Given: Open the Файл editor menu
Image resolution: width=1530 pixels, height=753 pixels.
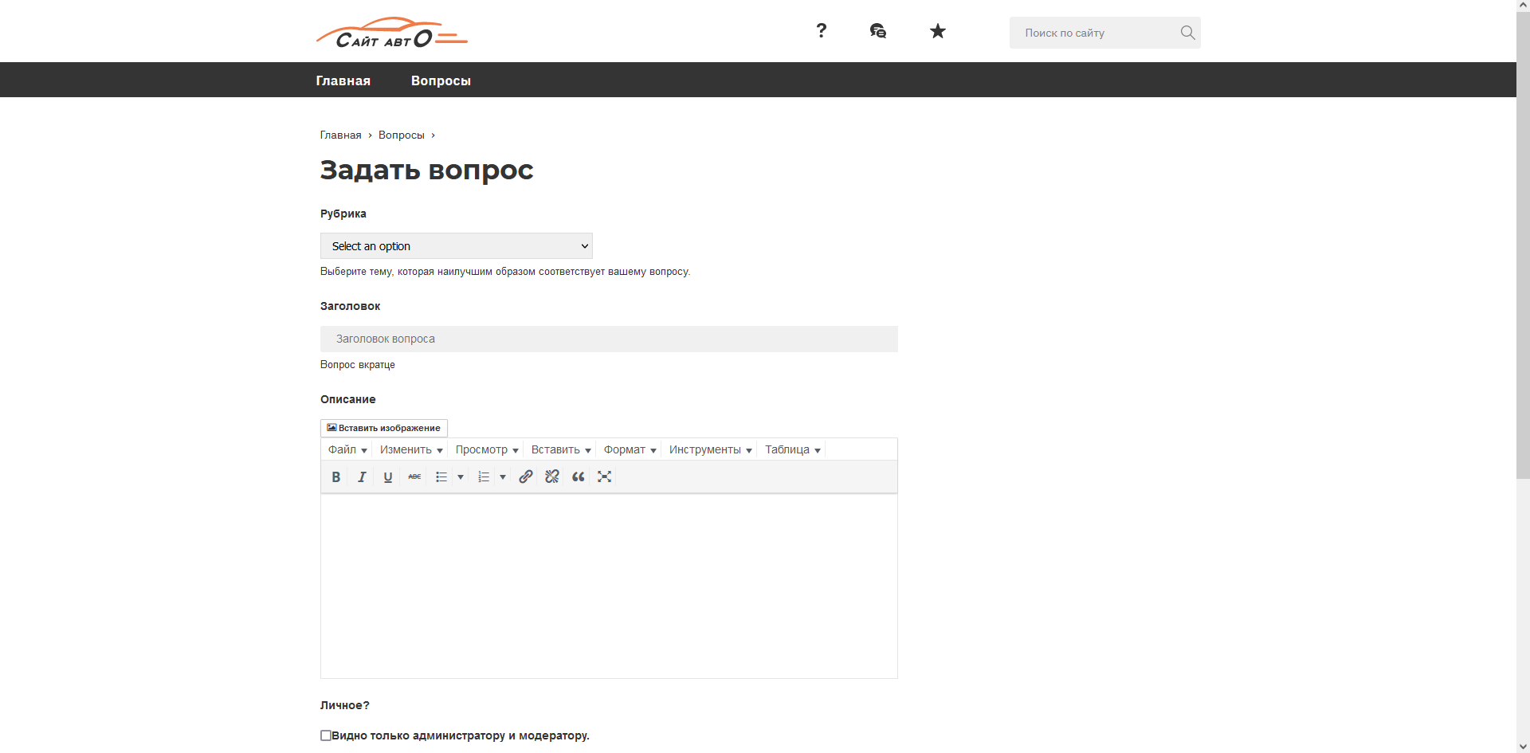Looking at the screenshot, I should tap(347, 449).
